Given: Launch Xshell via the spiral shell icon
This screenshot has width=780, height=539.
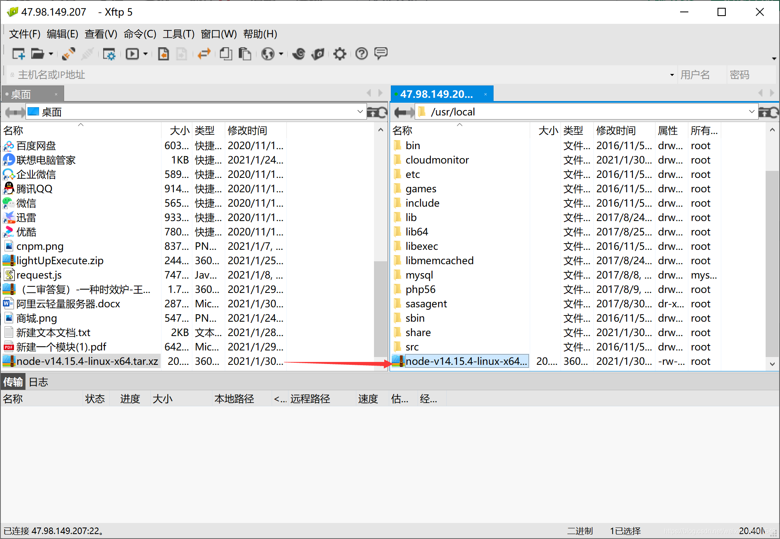Looking at the screenshot, I should click(299, 54).
